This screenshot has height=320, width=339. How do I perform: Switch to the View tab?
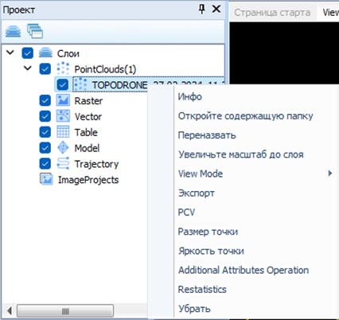tap(330, 13)
